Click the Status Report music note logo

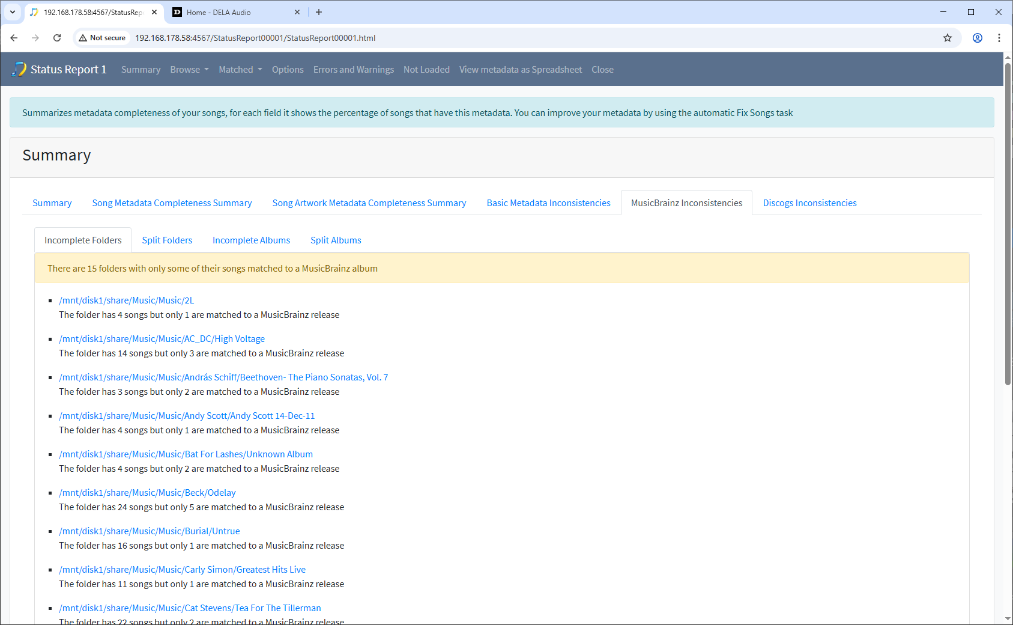19,69
